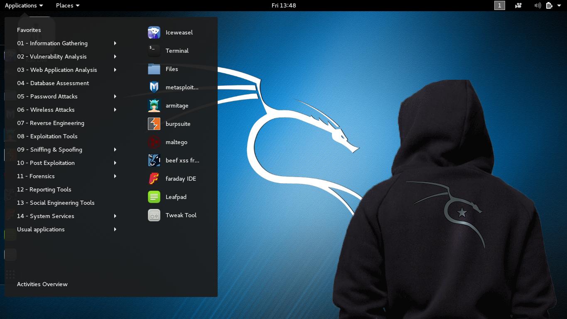567x319 pixels.
Task: Expand 05 - Password Attacks submenu
Action: [x=67, y=96]
